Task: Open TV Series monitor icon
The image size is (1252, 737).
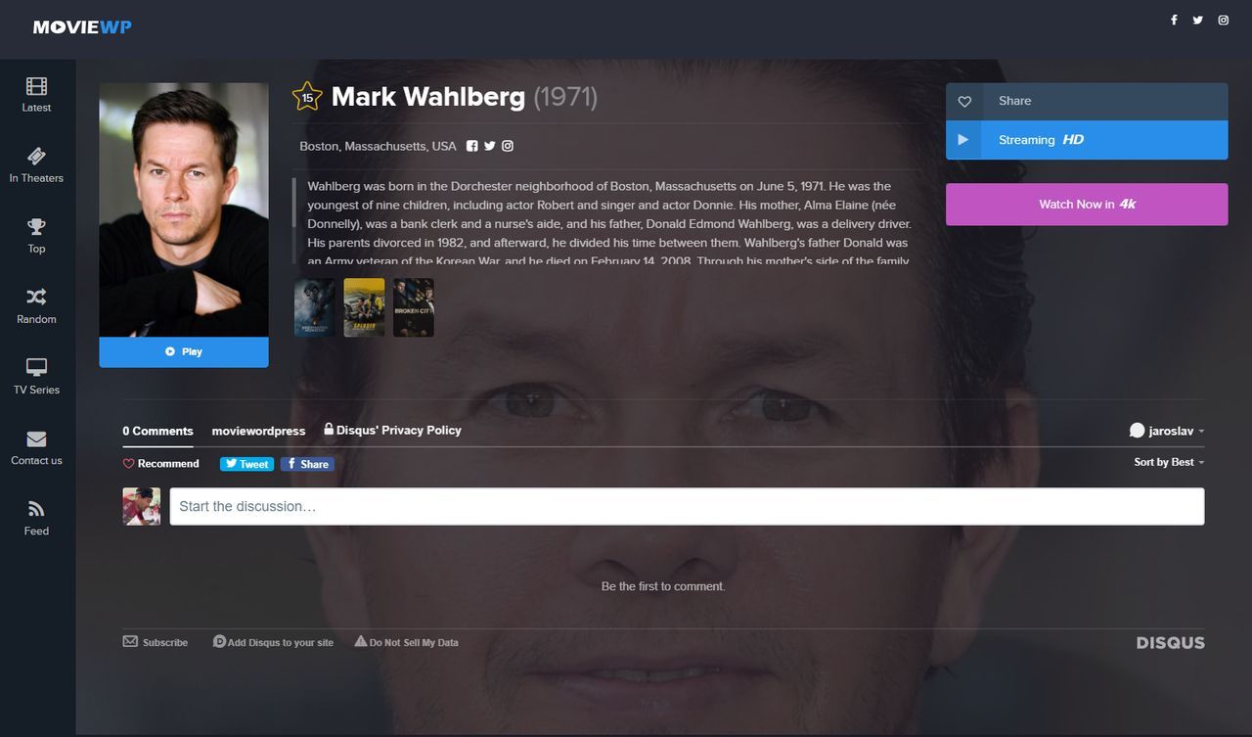Action: (x=36, y=368)
